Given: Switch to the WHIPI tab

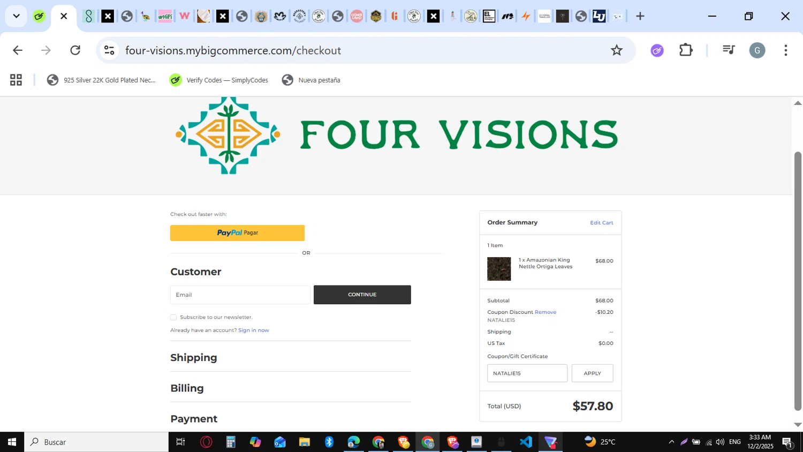Looking at the screenshot, I should point(165,16).
